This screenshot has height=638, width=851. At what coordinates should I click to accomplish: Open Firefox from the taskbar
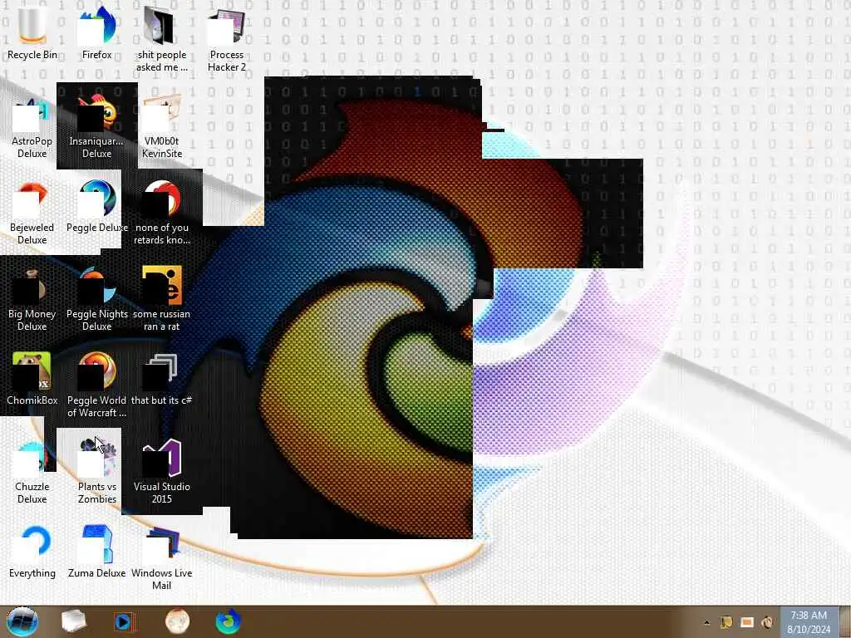[x=229, y=621]
